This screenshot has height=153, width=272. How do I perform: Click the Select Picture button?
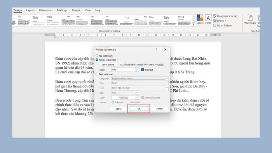click(x=108, y=64)
